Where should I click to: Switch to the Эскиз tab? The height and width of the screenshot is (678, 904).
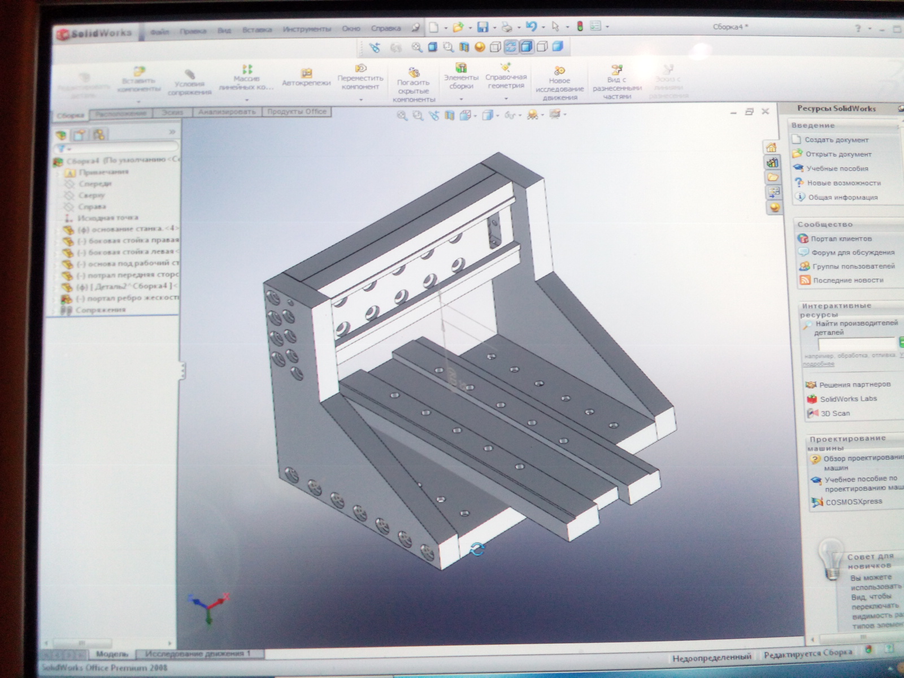[x=172, y=113]
